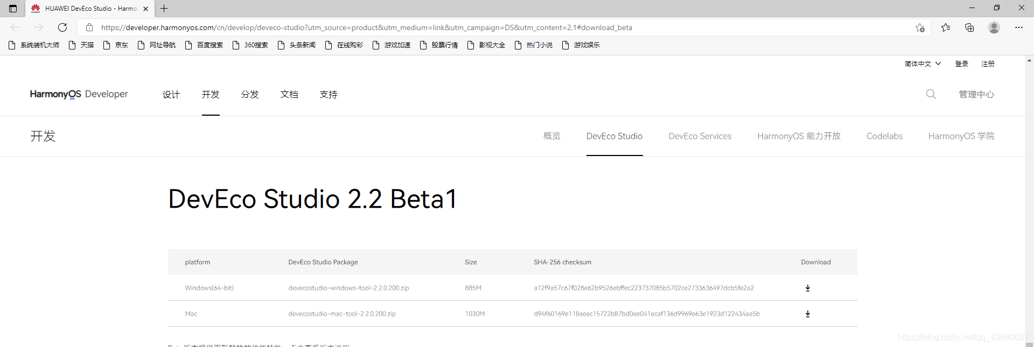Open the 天猫 bookmark
Image resolution: width=1034 pixels, height=347 pixels.
(81, 45)
